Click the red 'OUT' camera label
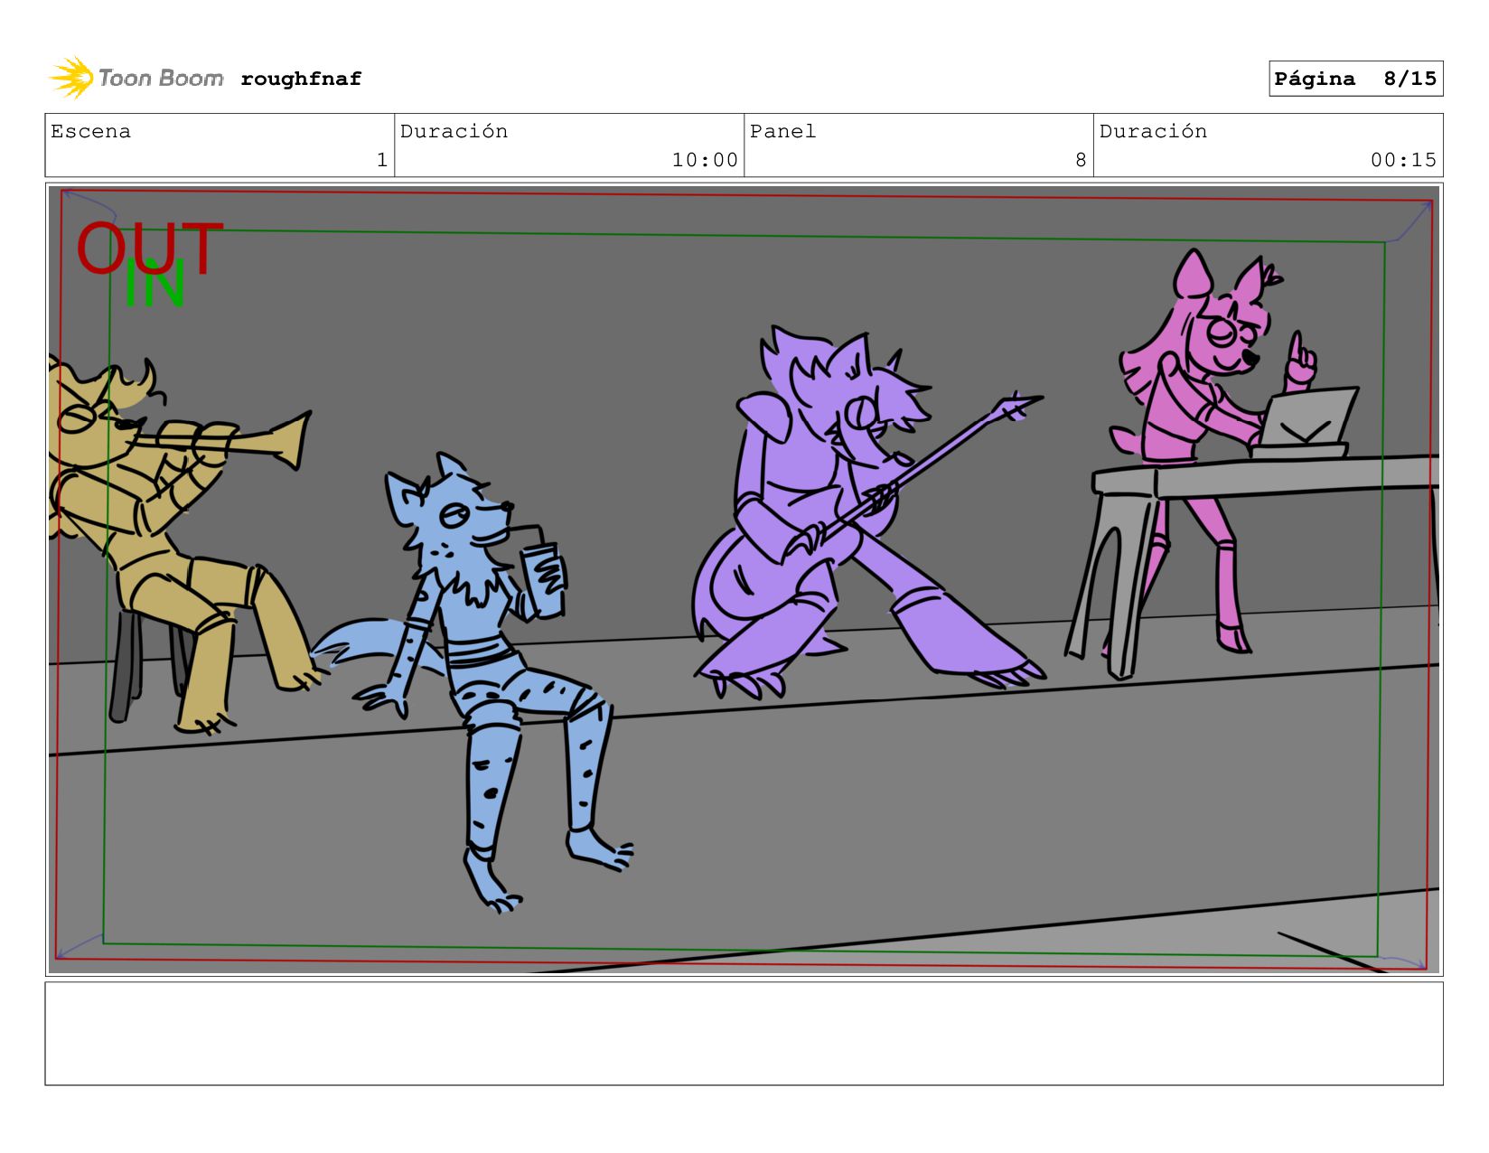This screenshot has width=1489, height=1153. 149,248
